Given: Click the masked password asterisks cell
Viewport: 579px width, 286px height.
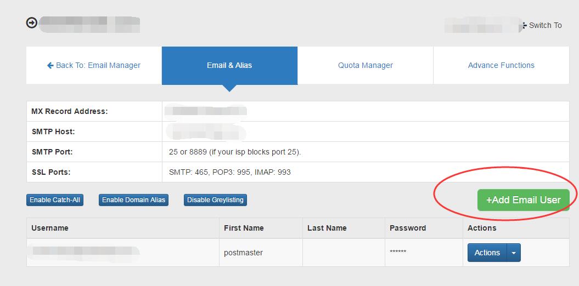Looking at the screenshot, I should [x=398, y=253].
